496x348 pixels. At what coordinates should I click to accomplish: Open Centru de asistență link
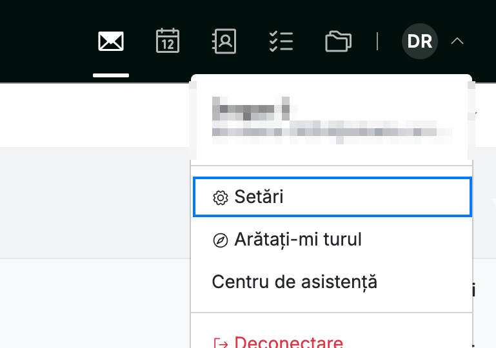pyautogui.click(x=295, y=282)
